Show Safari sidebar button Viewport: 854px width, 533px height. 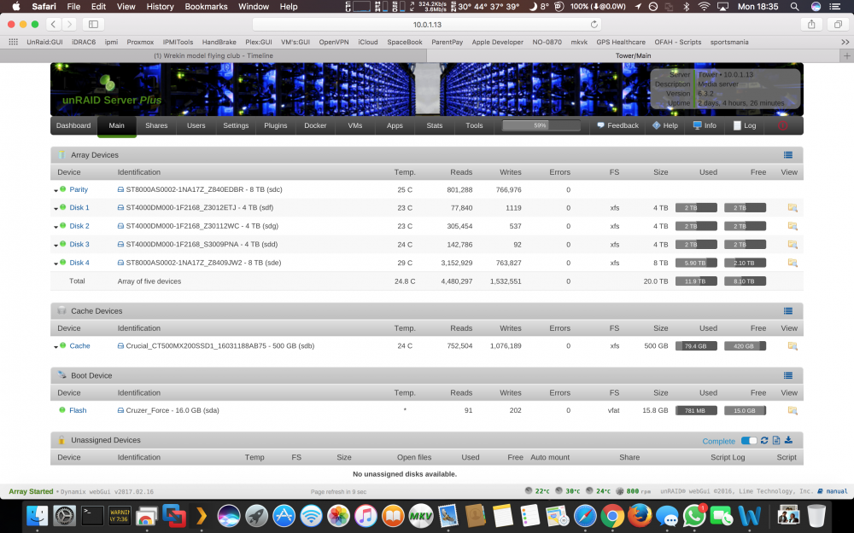93,25
